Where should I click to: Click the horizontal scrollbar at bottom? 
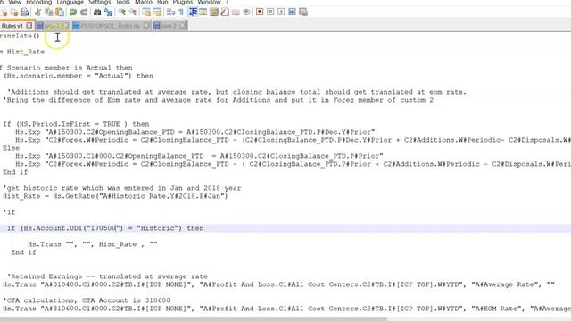click(193, 319)
